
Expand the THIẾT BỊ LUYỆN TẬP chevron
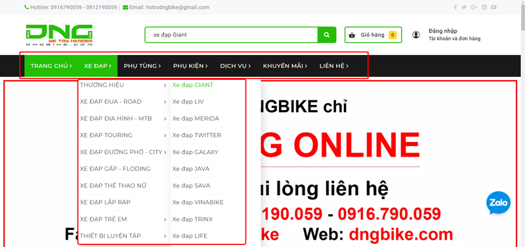coord(165,237)
